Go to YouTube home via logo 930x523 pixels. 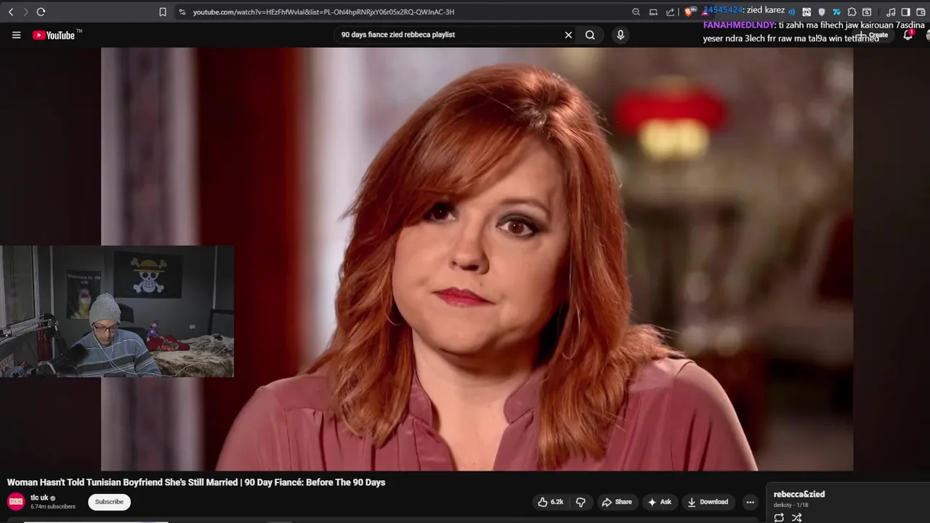pos(54,35)
